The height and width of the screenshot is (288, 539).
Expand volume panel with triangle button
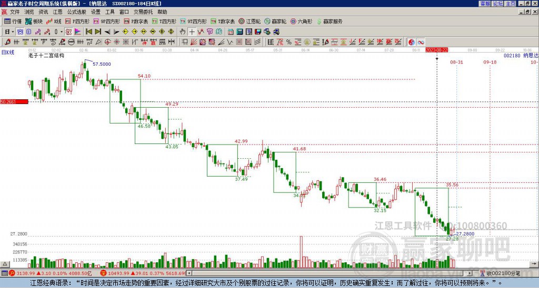[x=4, y=264]
